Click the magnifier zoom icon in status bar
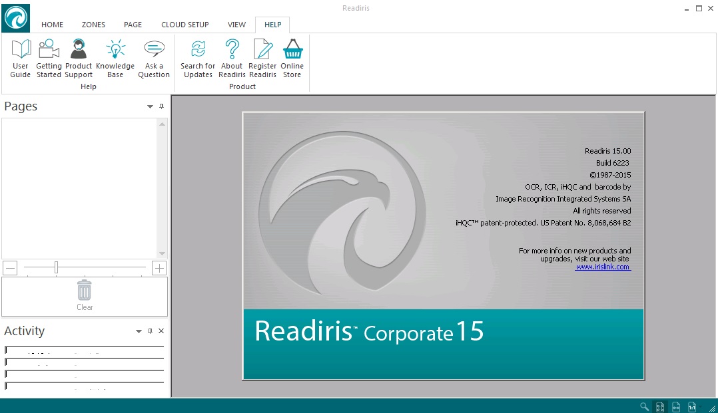Screen dimensions: 718x413 tap(644, 406)
